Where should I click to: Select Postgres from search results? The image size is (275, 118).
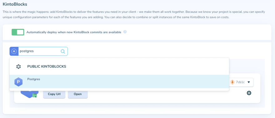click(x=119, y=81)
